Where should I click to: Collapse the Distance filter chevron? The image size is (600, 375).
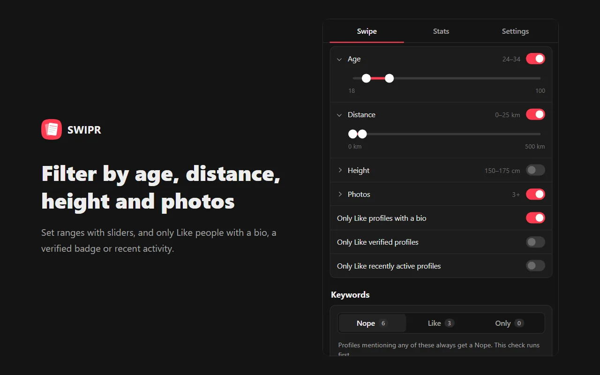coord(339,115)
